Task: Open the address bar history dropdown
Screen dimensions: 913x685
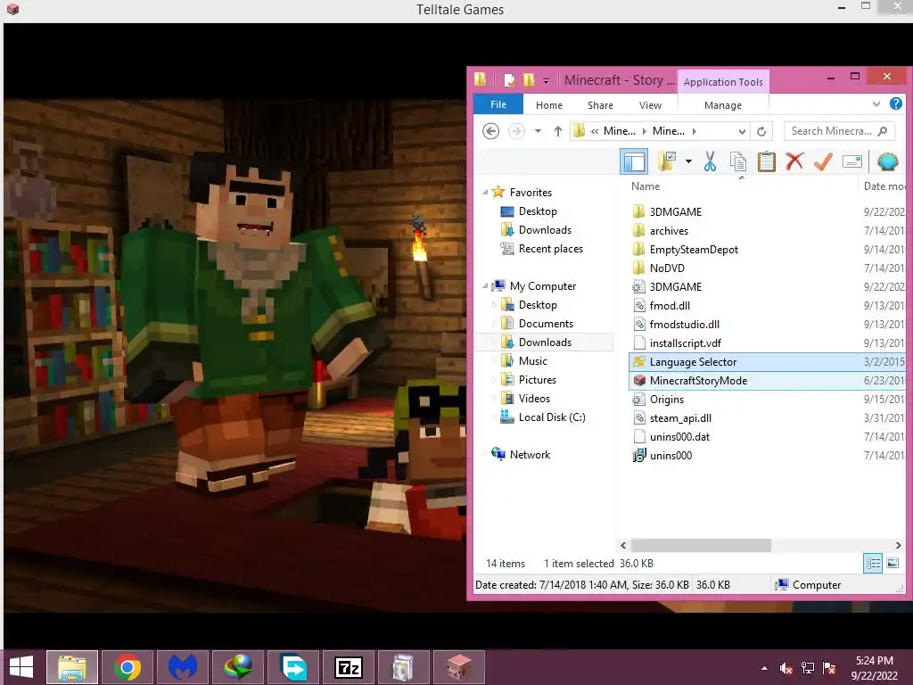Action: pyautogui.click(x=742, y=132)
